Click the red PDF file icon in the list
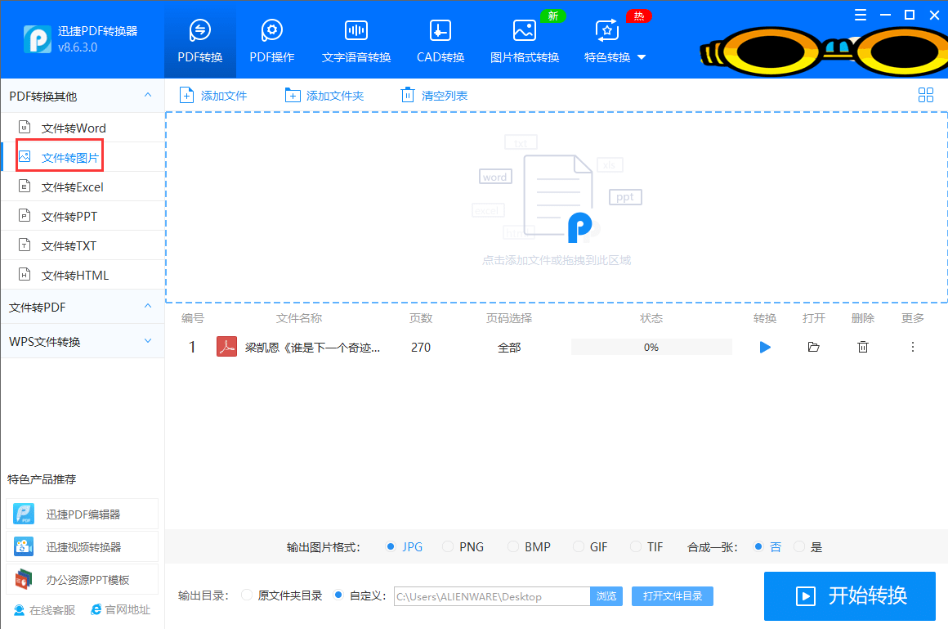This screenshot has width=948, height=629. tap(226, 347)
